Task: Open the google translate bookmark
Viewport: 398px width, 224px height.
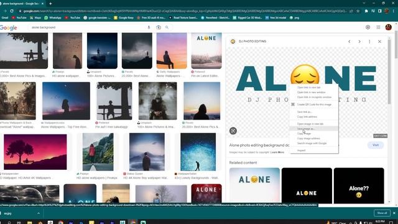Action: (97, 18)
